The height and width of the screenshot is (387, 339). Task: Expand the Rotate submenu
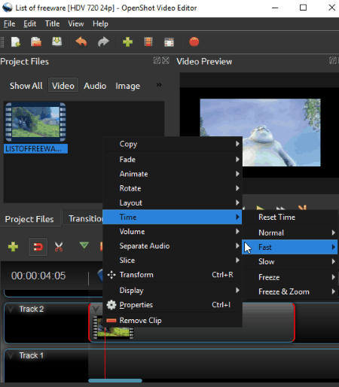click(x=173, y=188)
